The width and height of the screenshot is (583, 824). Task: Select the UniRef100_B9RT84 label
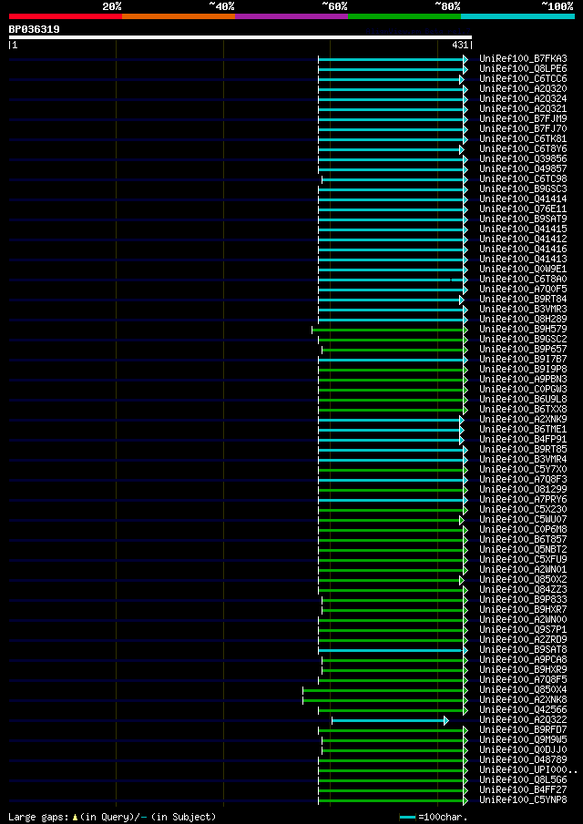point(523,299)
